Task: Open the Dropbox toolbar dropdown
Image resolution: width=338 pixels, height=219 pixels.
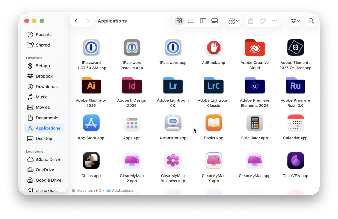Action: click(295, 21)
